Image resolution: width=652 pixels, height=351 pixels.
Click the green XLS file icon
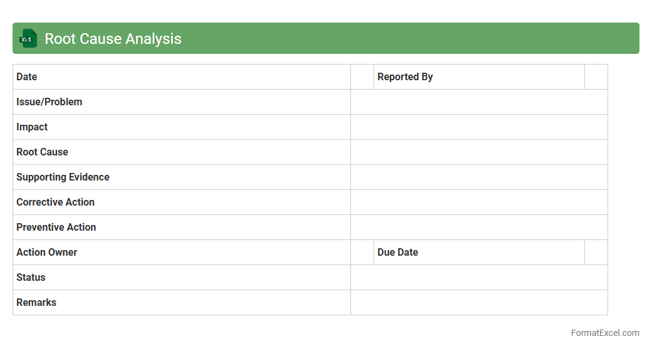(28, 39)
